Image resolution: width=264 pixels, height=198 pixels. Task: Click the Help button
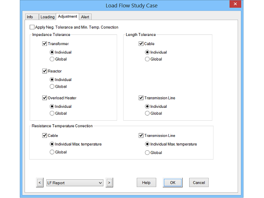point(146,183)
